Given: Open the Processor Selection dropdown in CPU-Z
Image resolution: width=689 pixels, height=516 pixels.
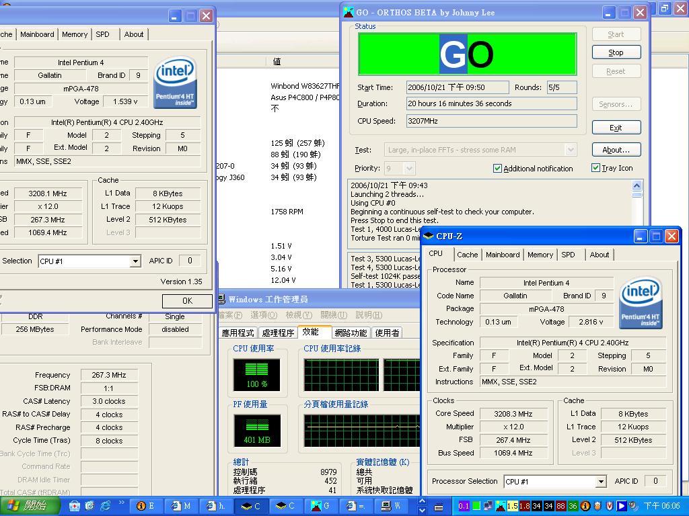Looking at the screenshot, I should tap(601, 482).
